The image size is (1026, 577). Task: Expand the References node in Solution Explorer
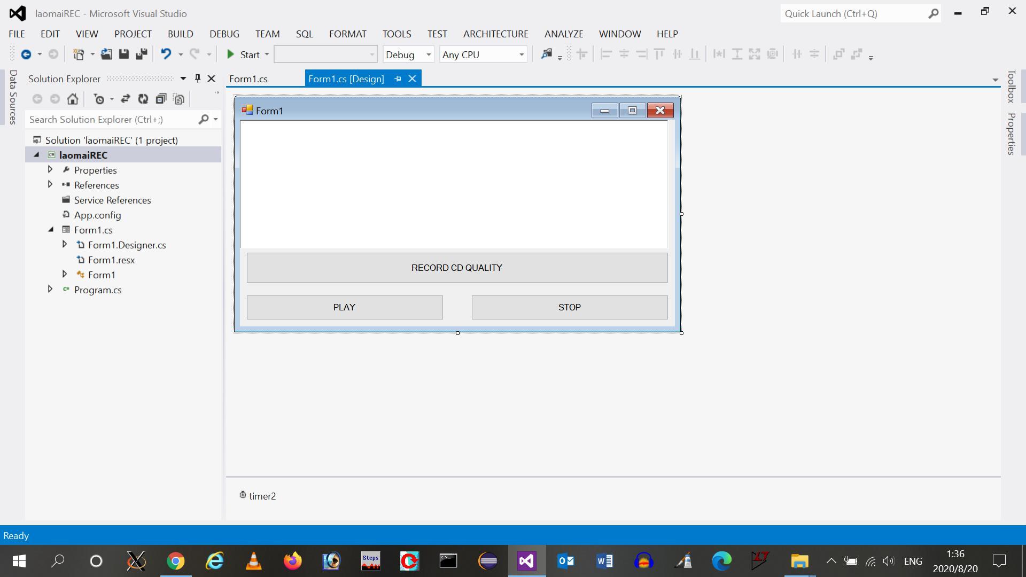(x=49, y=184)
